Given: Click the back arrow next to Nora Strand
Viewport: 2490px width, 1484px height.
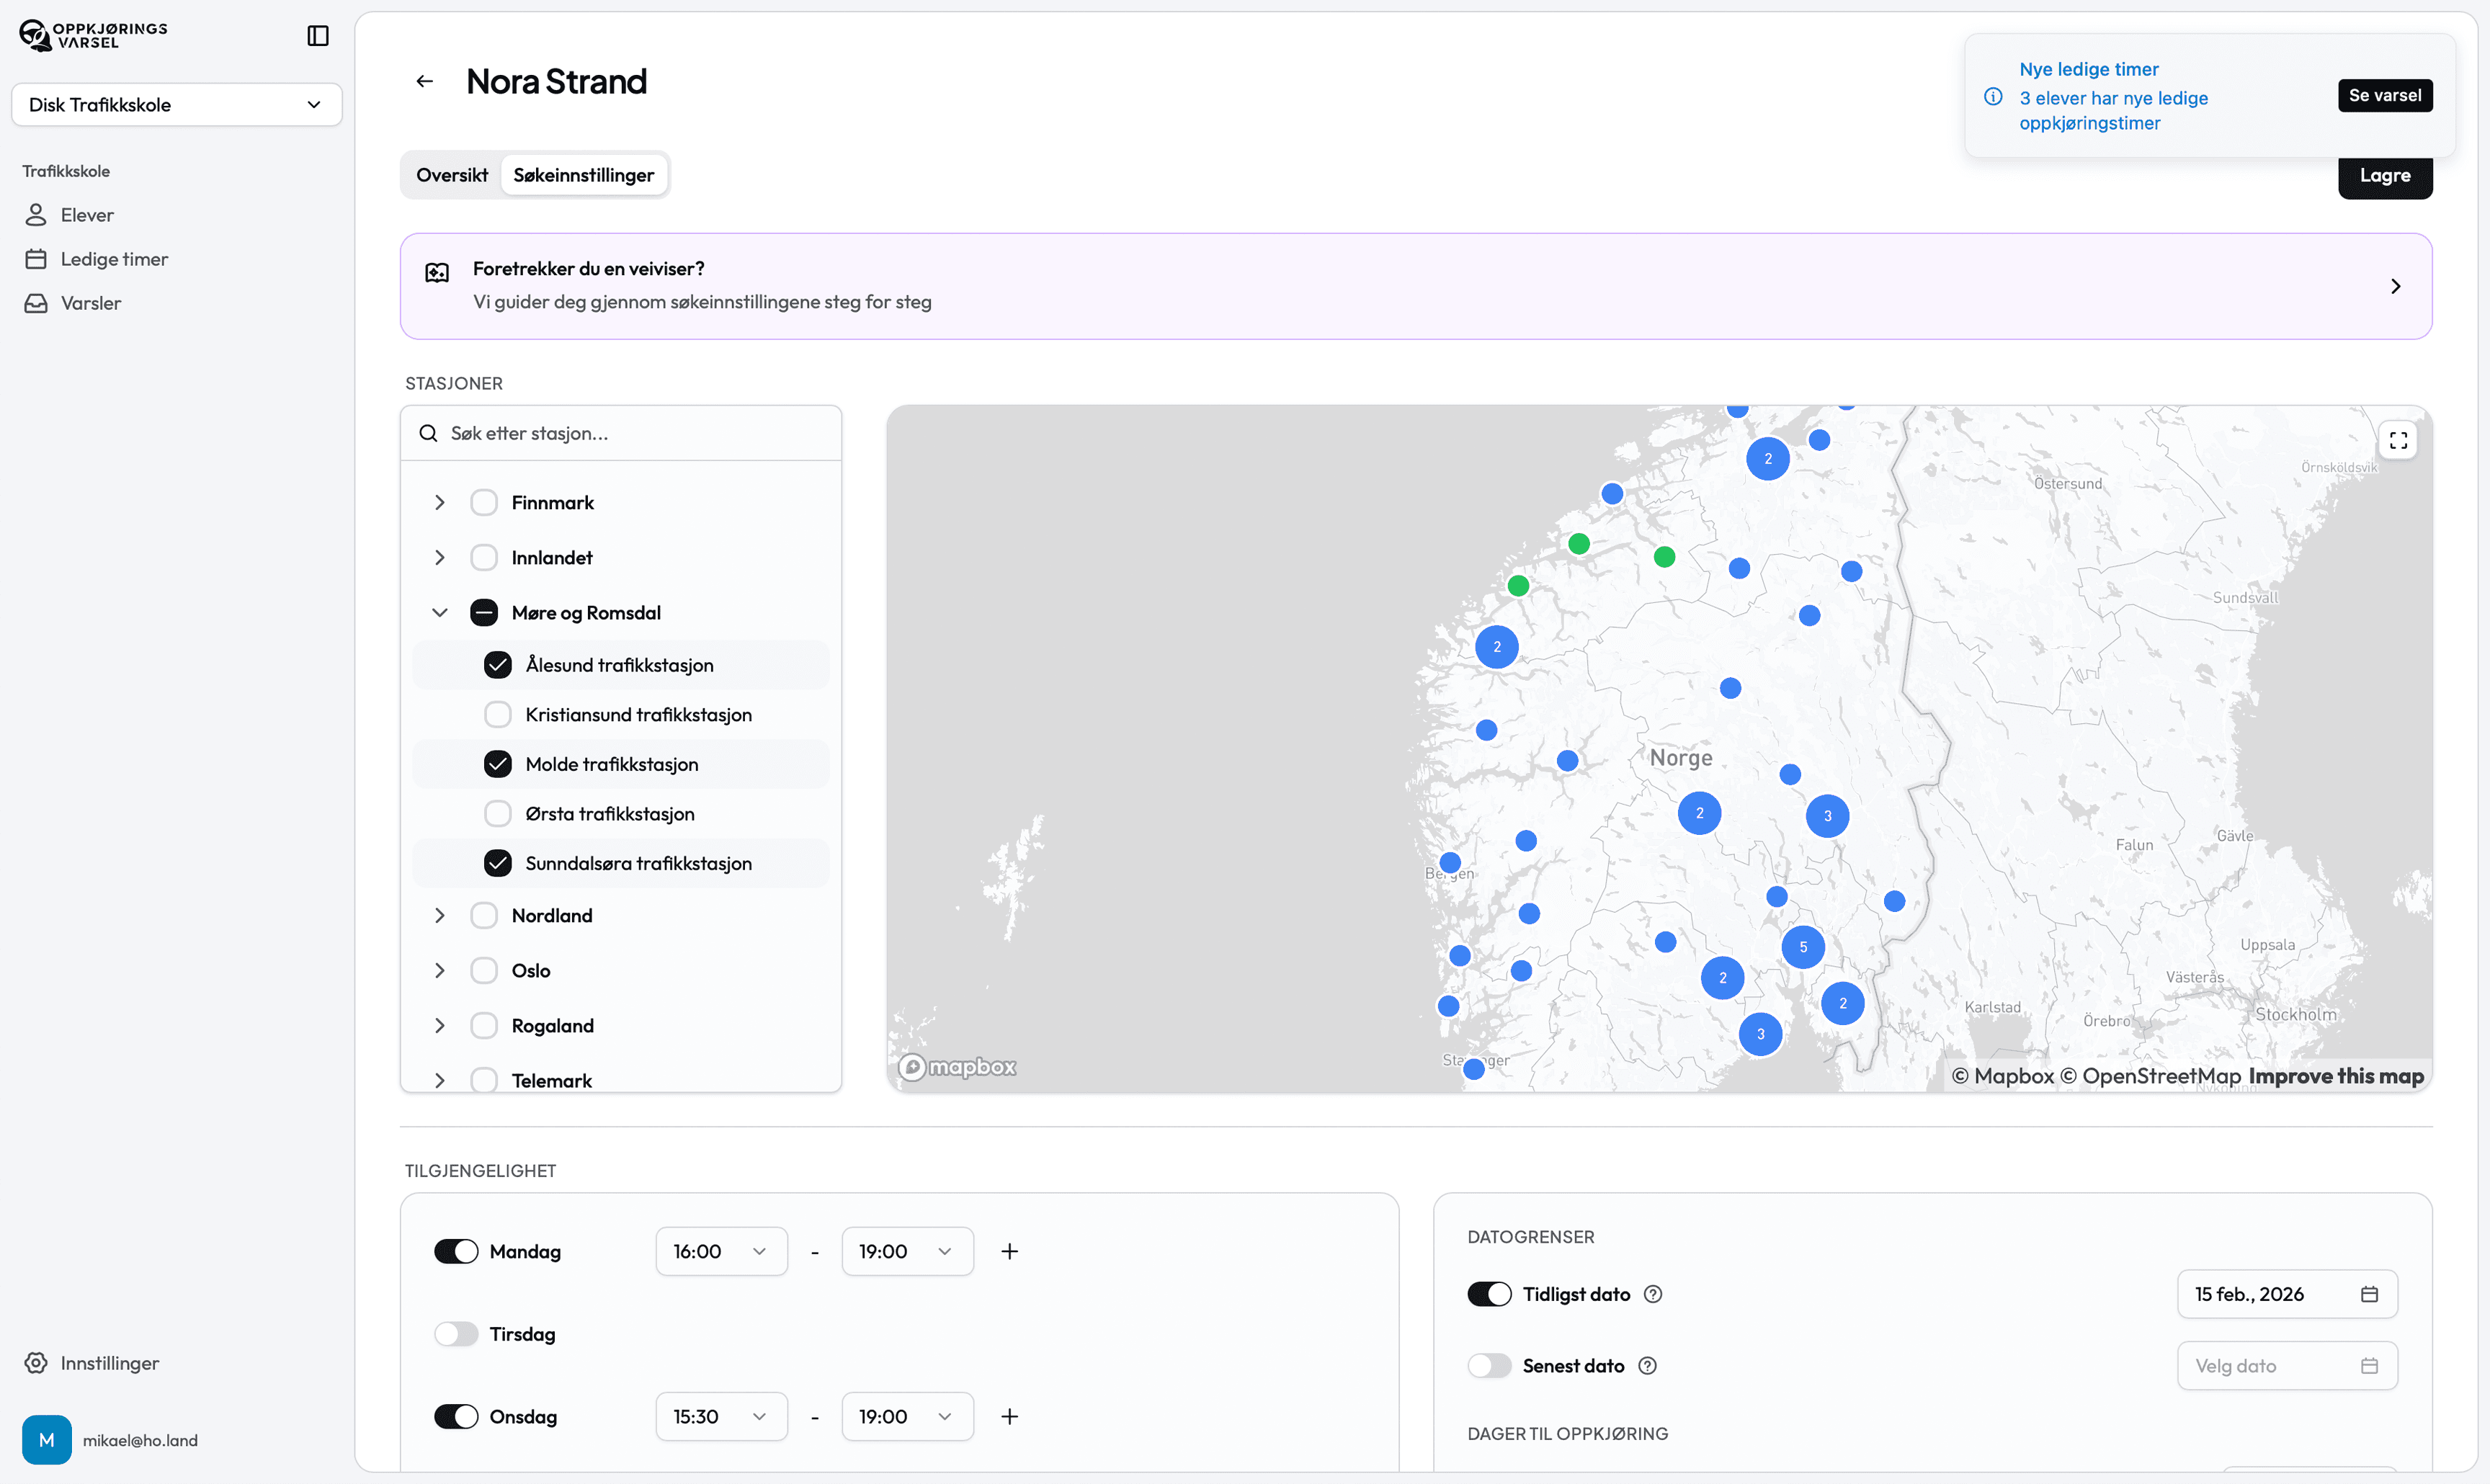Looking at the screenshot, I should [x=425, y=81].
